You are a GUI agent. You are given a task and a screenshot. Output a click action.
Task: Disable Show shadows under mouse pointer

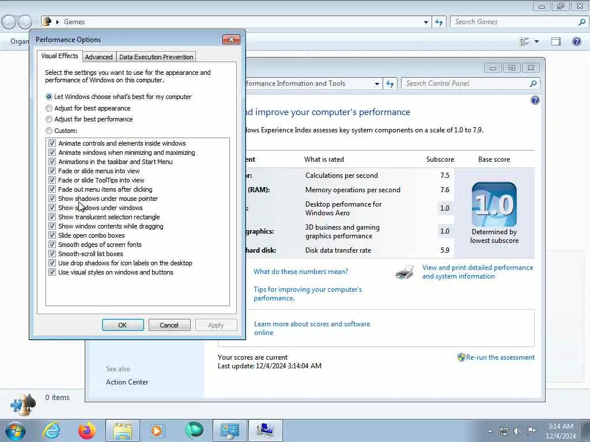[52, 199]
